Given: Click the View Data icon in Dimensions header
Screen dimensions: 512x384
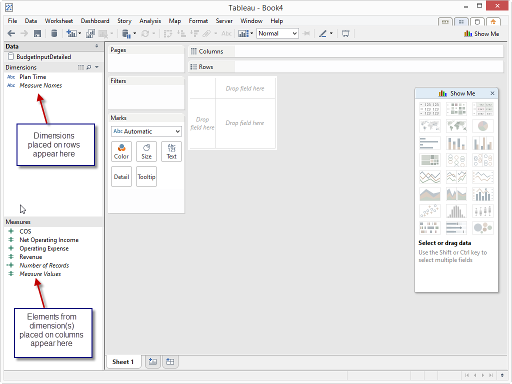Looking at the screenshot, I should [81, 67].
